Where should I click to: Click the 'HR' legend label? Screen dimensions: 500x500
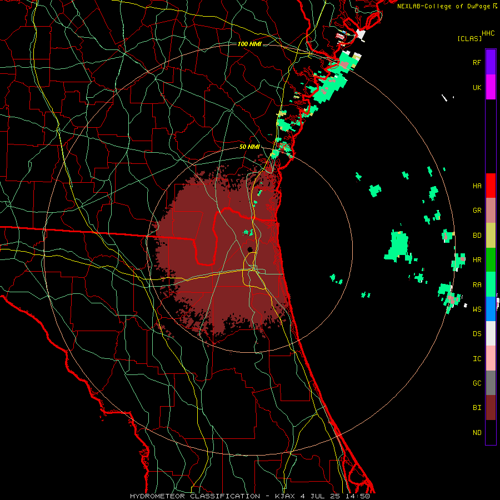point(477,260)
